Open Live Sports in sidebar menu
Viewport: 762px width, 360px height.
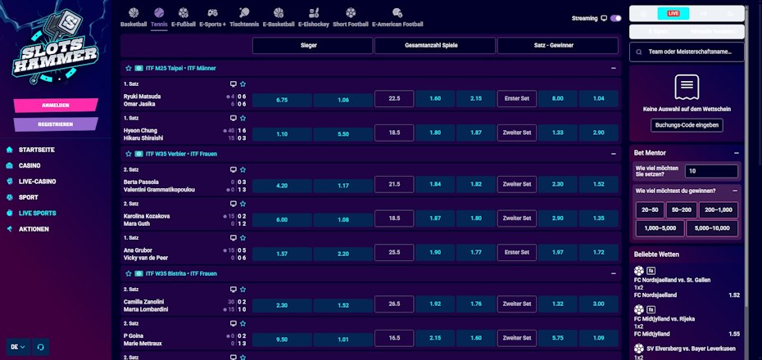[38, 213]
